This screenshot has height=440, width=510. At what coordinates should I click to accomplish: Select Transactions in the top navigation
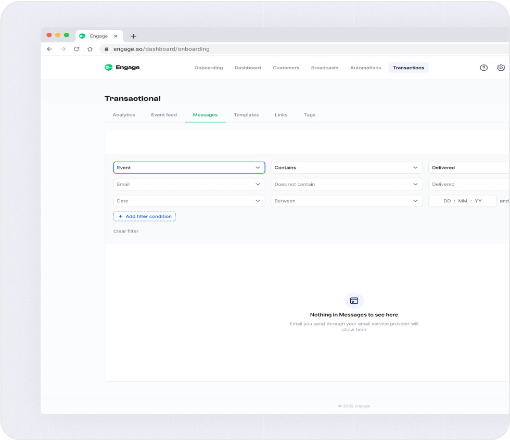click(x=409, y=68)
